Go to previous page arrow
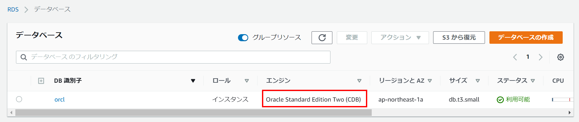 point(515,57)
